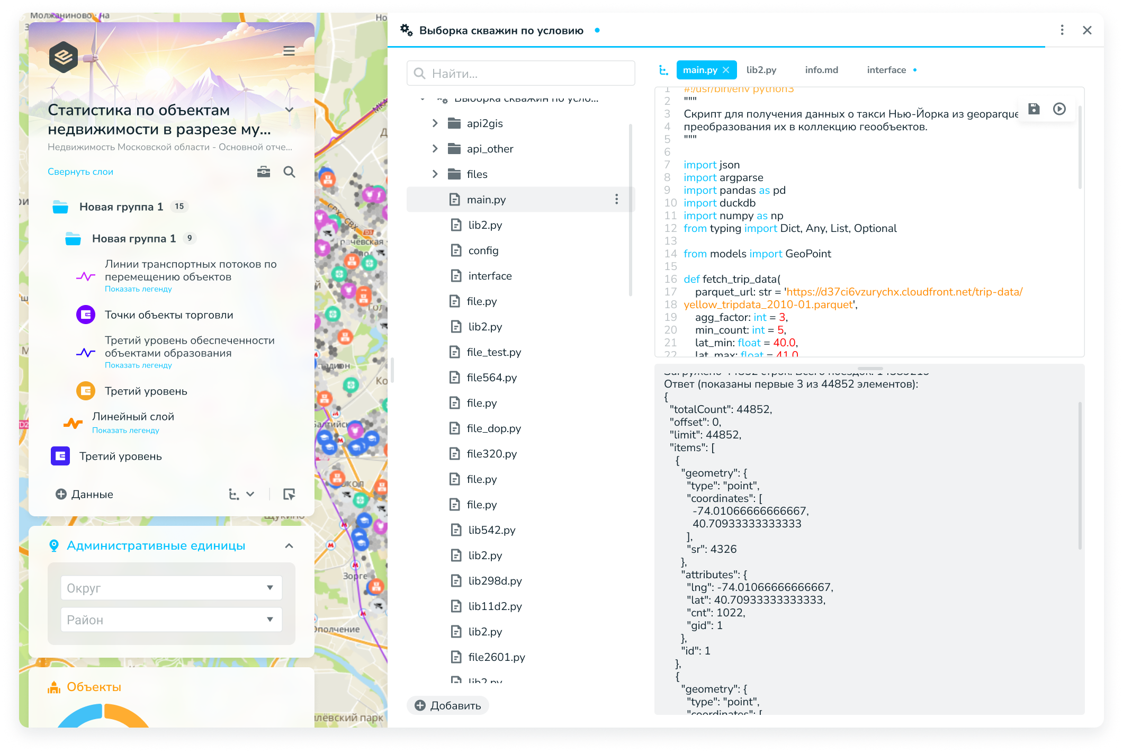This screenshot has height=753, width=1123.
Task: Click Свернуть слои link
Action: (x=80, y=172)
